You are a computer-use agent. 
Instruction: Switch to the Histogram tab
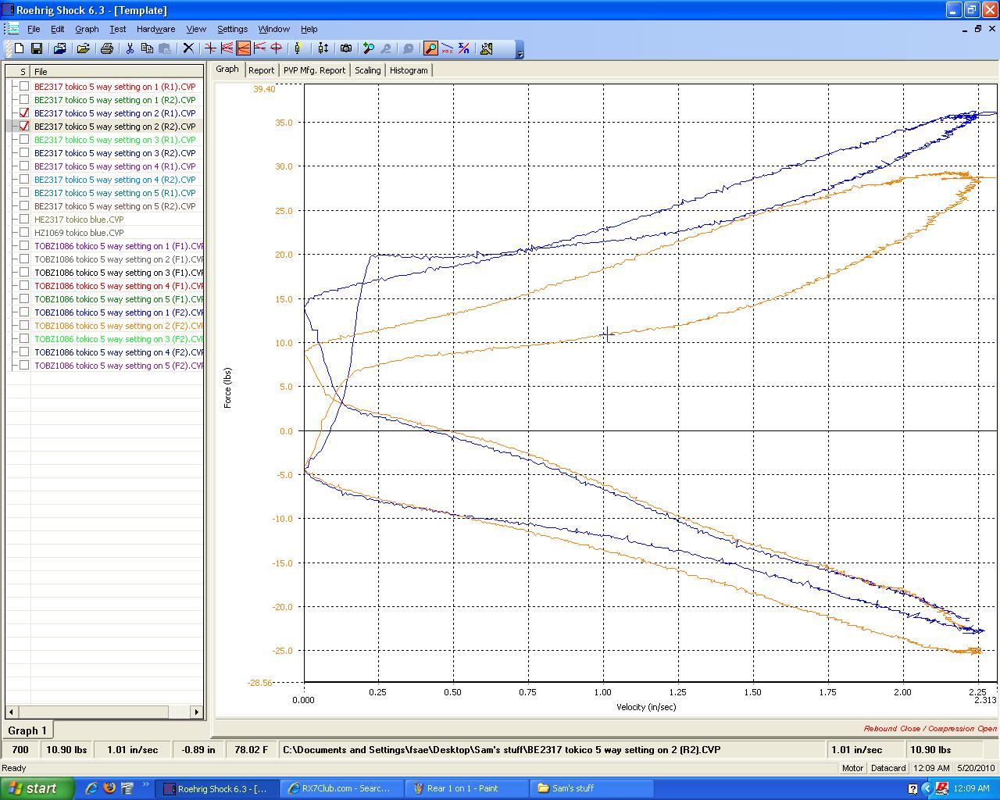[x=409, y=70]
